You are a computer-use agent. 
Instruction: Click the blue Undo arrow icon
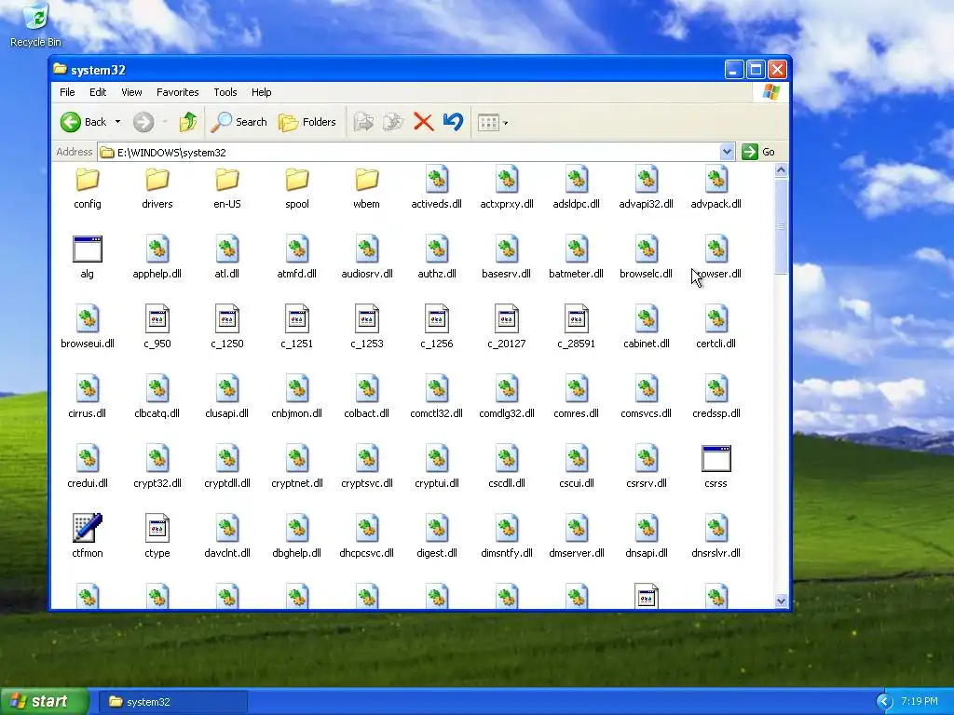click(x=453, y=122)
